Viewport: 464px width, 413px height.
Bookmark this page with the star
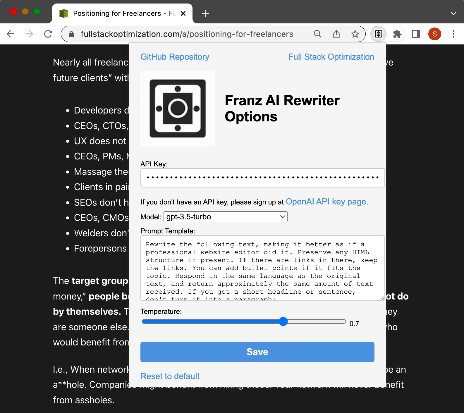[x=355, y=34]
